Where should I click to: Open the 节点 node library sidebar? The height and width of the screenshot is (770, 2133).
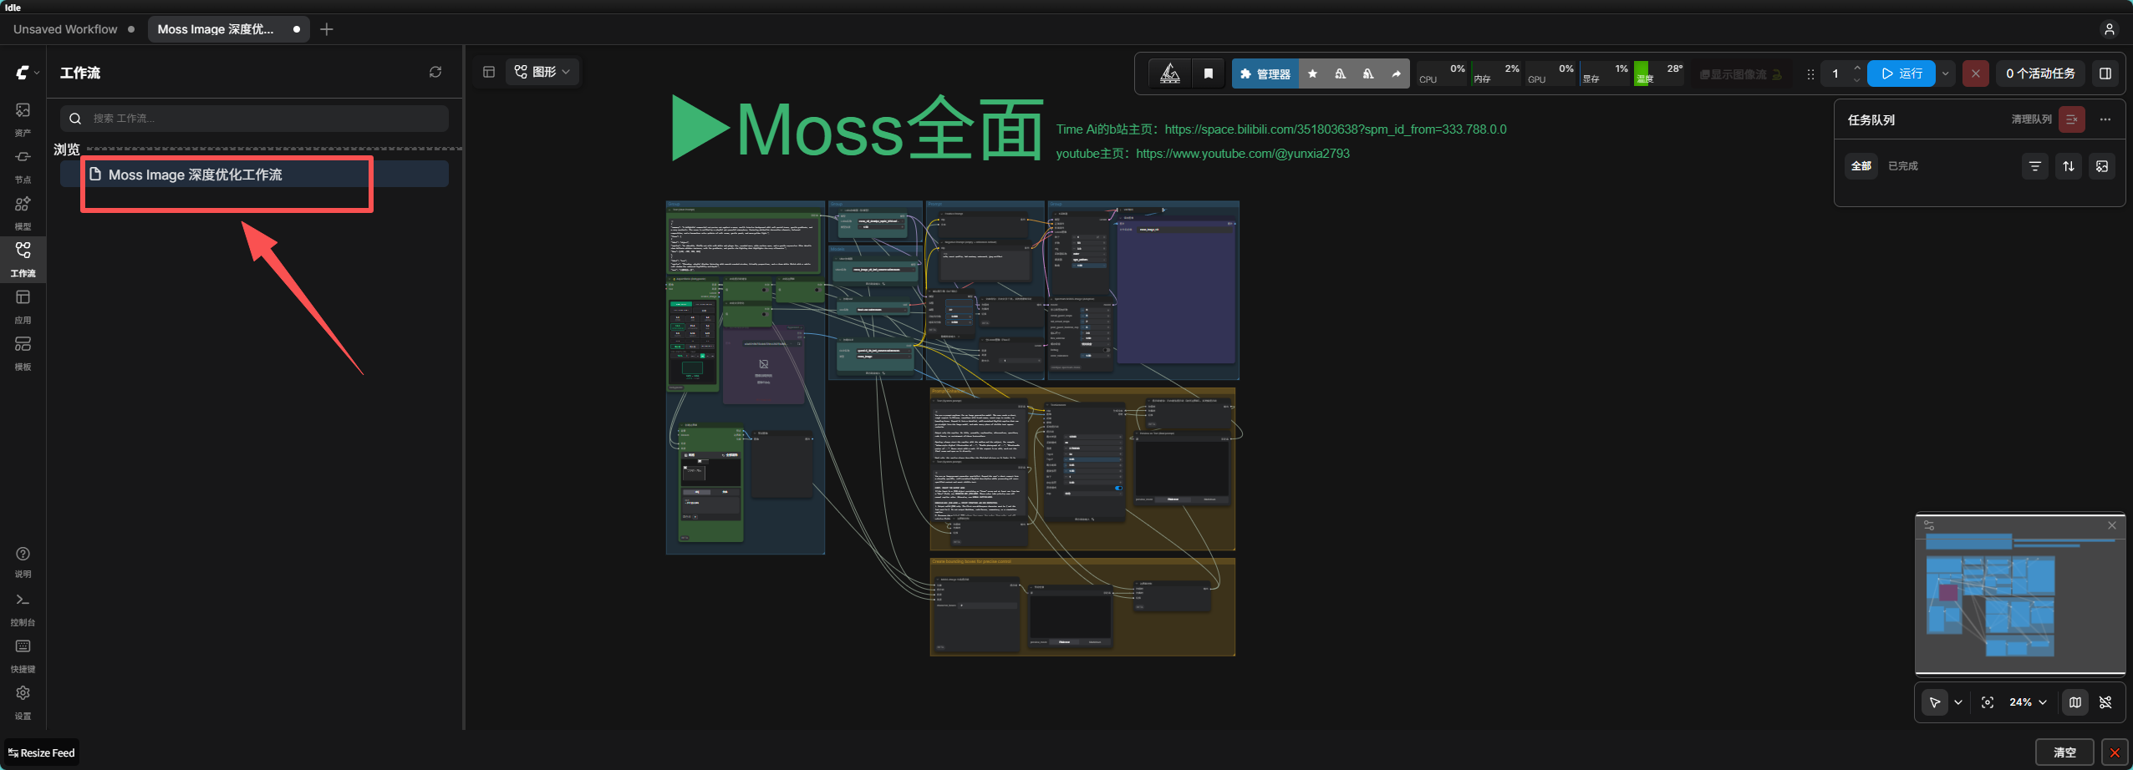23,165
